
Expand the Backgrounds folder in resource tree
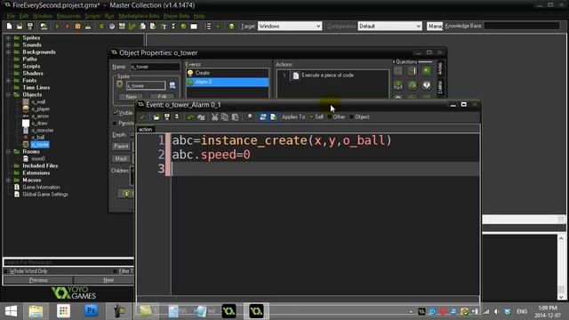(x=8, y=52)
